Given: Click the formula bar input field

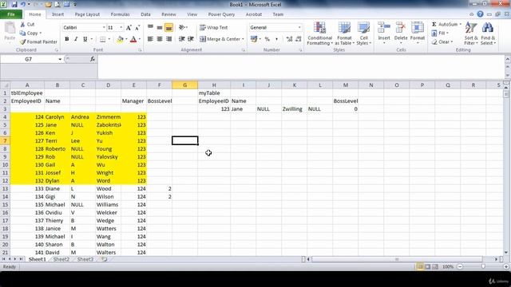Looking at the screenshot, I should [301, 67].
